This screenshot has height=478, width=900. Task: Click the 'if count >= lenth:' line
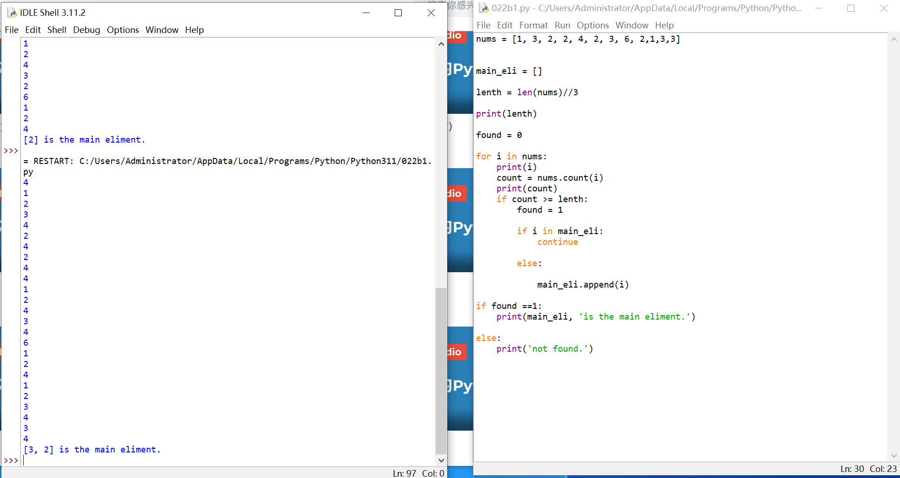click(x=542, y=199)
